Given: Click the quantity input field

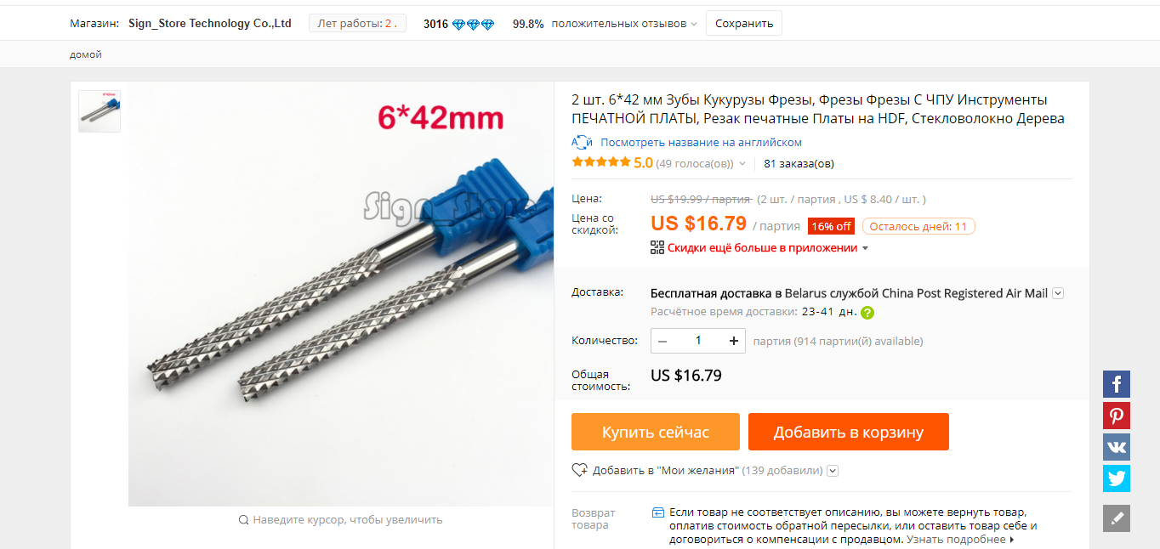Looking at the screenshot, I should 698,341.
